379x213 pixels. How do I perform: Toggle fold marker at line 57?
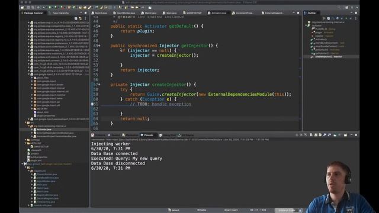pyautogui.click(x=99, y=85)
